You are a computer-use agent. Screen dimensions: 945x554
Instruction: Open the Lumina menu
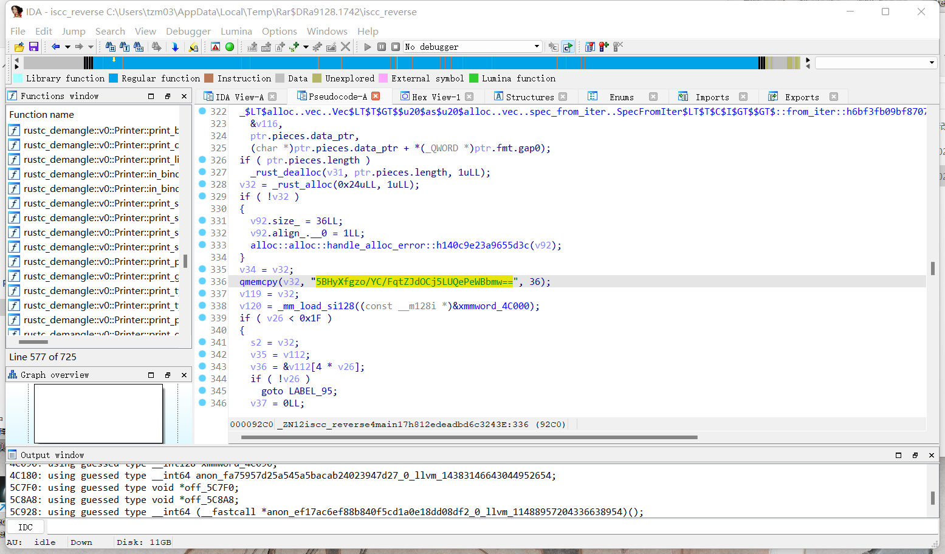tap(236, 31)
